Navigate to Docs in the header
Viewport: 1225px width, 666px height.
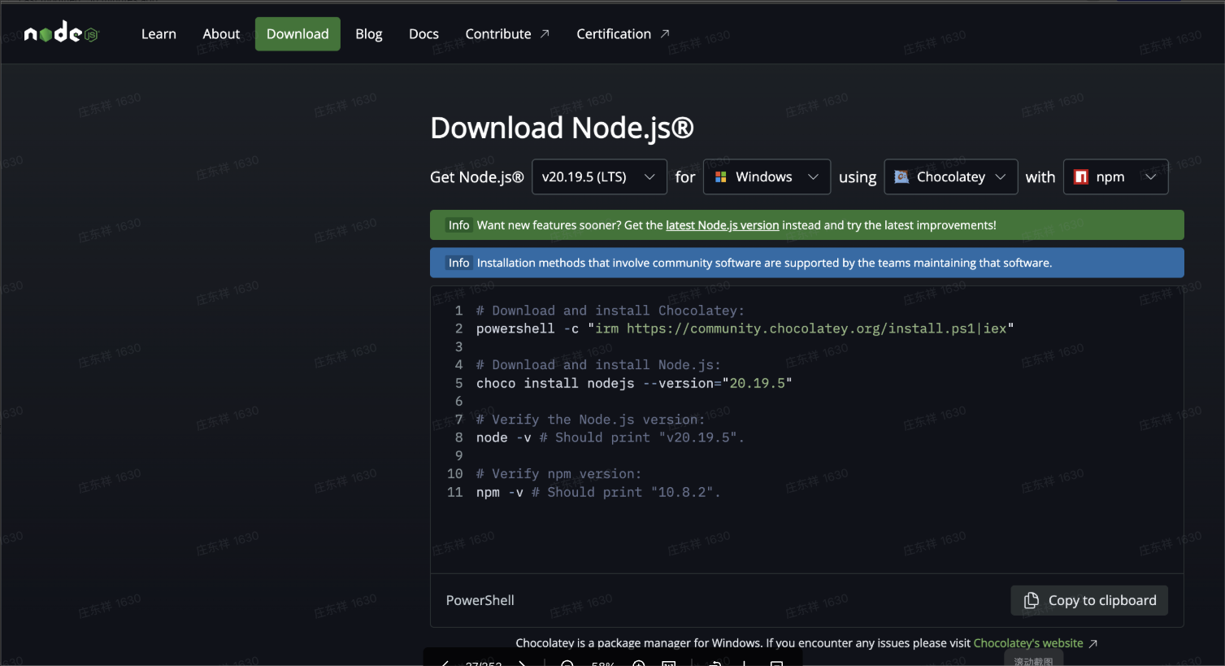click(x=424, y=33)
